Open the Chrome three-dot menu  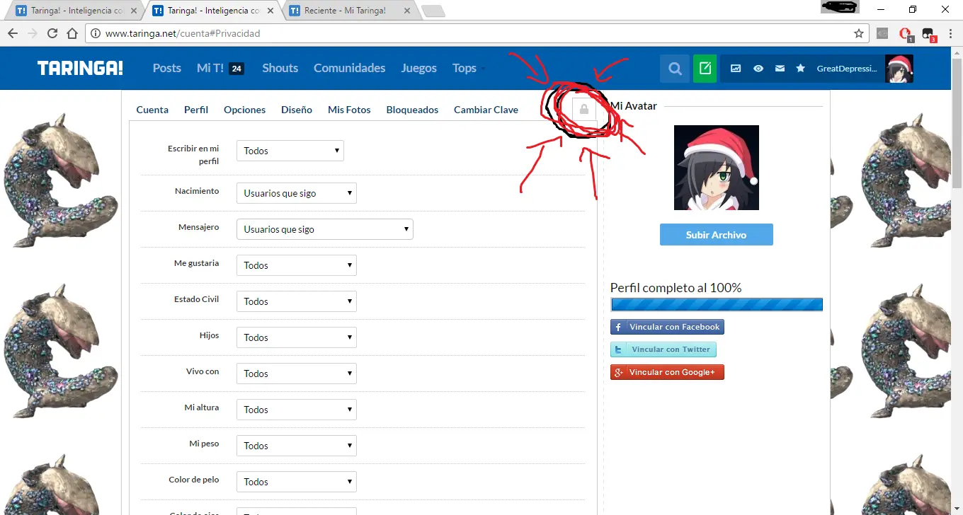[949, 33]
